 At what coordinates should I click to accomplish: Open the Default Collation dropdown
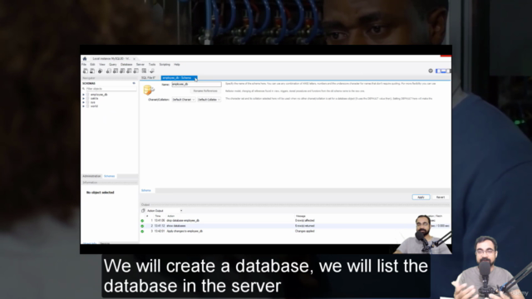point(209,100)
